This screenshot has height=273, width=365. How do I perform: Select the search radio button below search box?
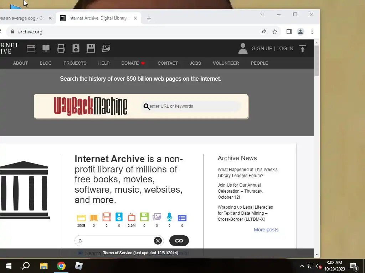80,253
